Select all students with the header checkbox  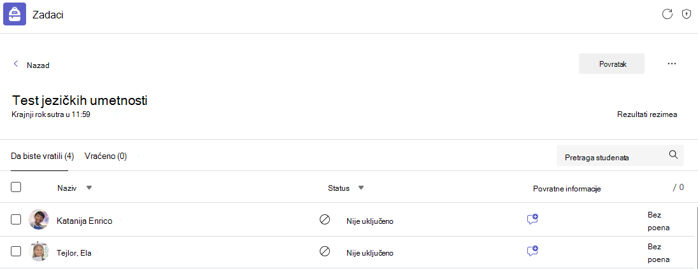[x=16, y=187]
